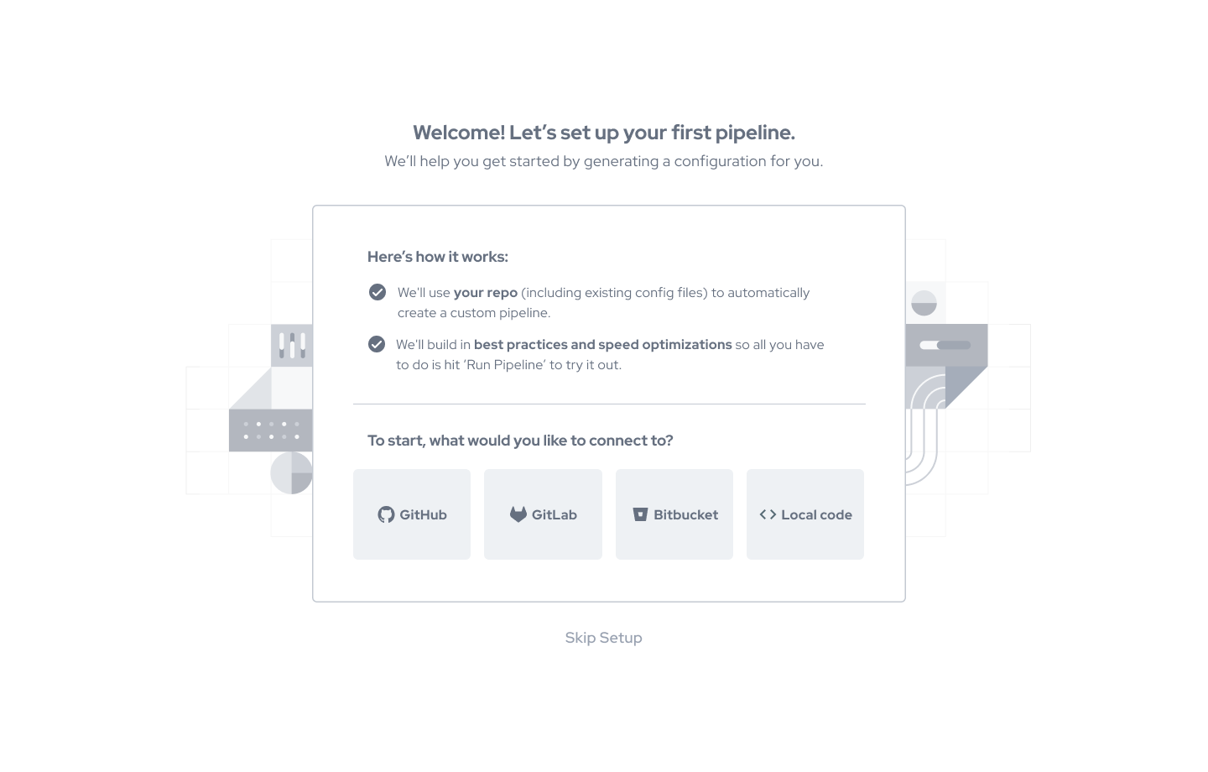The width and height of the screenshot is (1208, 772).
Task: Click the toggle switch illustration on the right
Action: (x=945, y=345)
